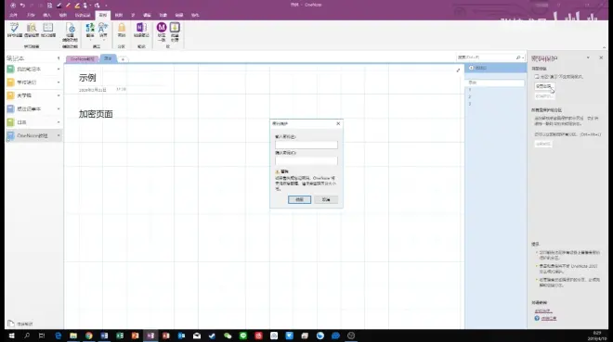
Task: Switch to the 插入 (Insert) ribbon tab
Action: [x=47, y=15]
